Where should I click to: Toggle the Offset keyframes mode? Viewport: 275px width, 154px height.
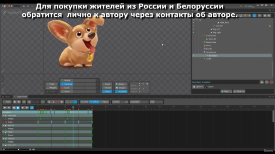tap(94, 102)
